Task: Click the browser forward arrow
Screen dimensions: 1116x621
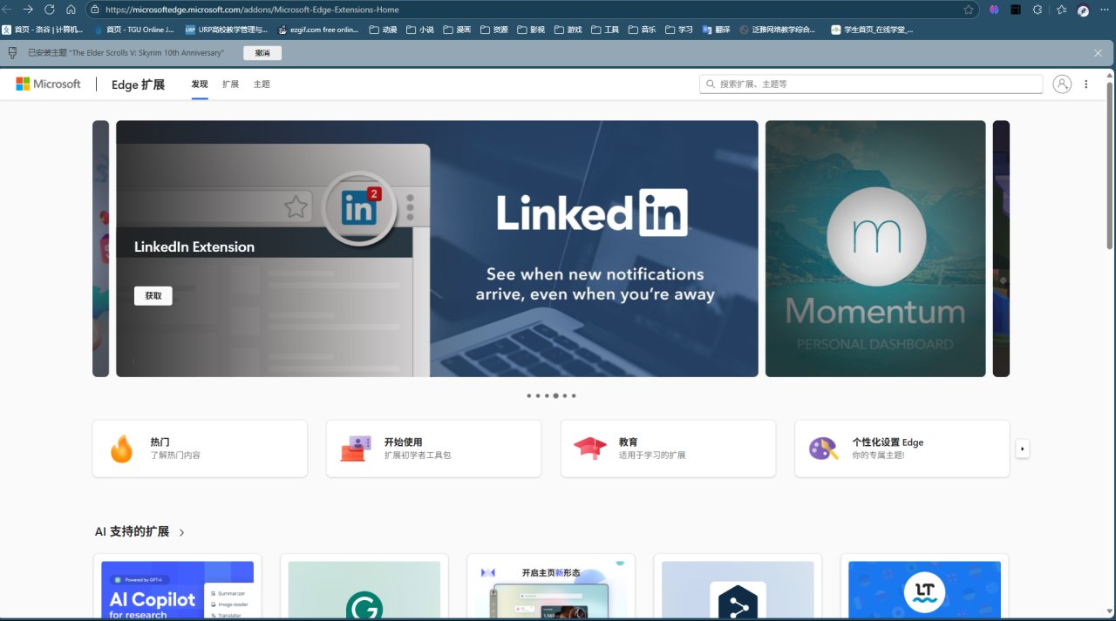Action: tap(28, 10)
